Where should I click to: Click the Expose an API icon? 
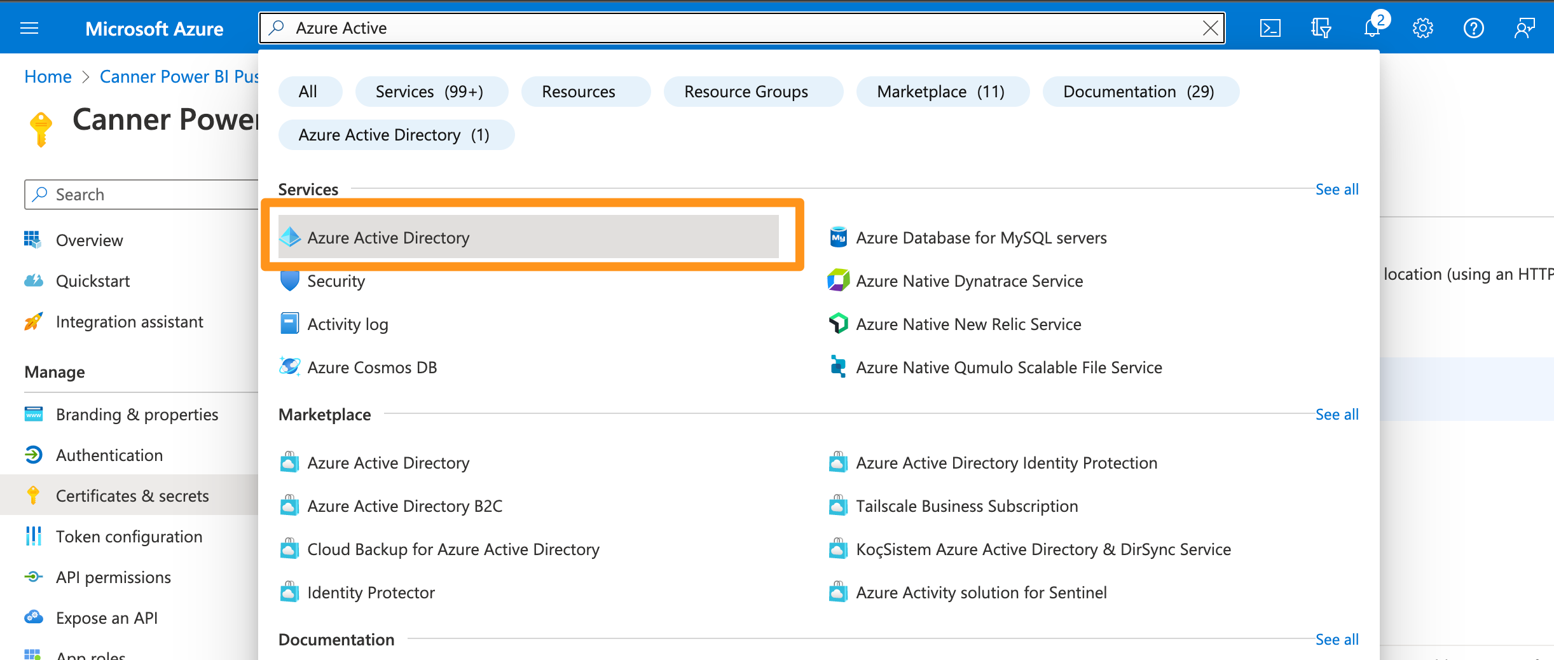coord(34,617)
